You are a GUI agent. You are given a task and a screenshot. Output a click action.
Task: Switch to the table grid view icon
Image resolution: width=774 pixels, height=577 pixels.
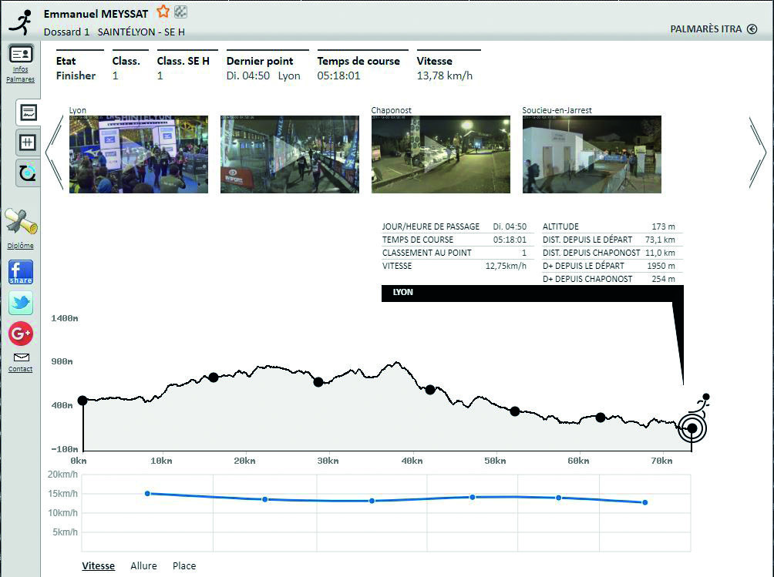[28, 143]
